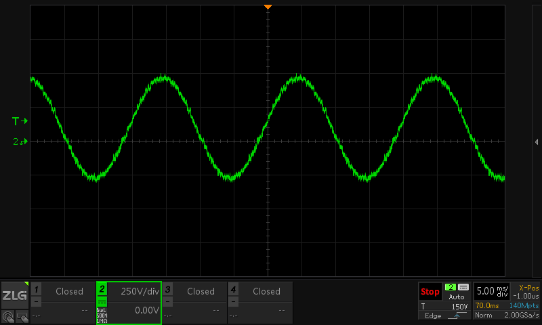Click the touch lock icon under ZLG

click(x=8, y=316)
